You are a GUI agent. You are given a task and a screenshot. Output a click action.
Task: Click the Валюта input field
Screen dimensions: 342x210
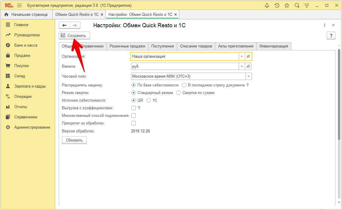click(185, 66)
